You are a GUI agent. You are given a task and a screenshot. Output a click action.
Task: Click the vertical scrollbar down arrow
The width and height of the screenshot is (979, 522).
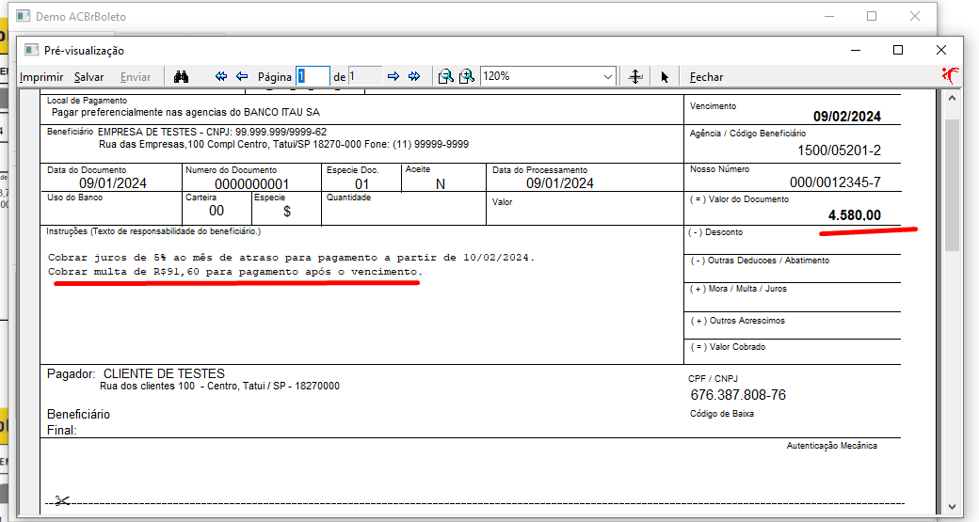(x=952, y=507)
